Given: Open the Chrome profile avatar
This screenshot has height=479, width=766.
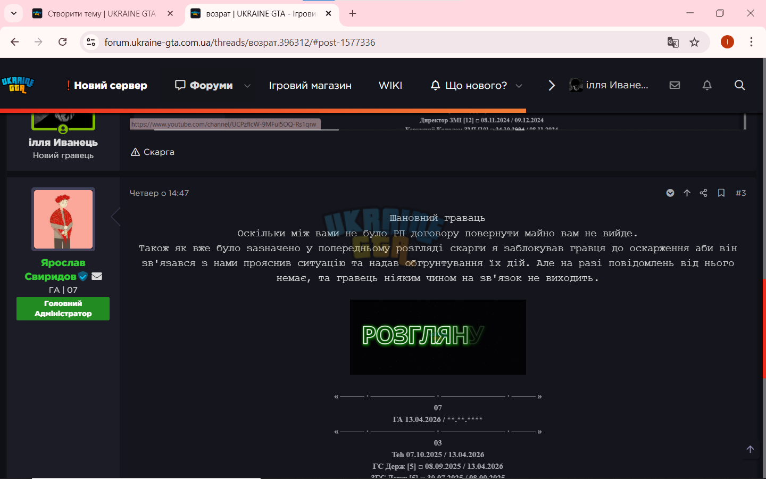Looking at the screenshot, I should coord(727,42).
